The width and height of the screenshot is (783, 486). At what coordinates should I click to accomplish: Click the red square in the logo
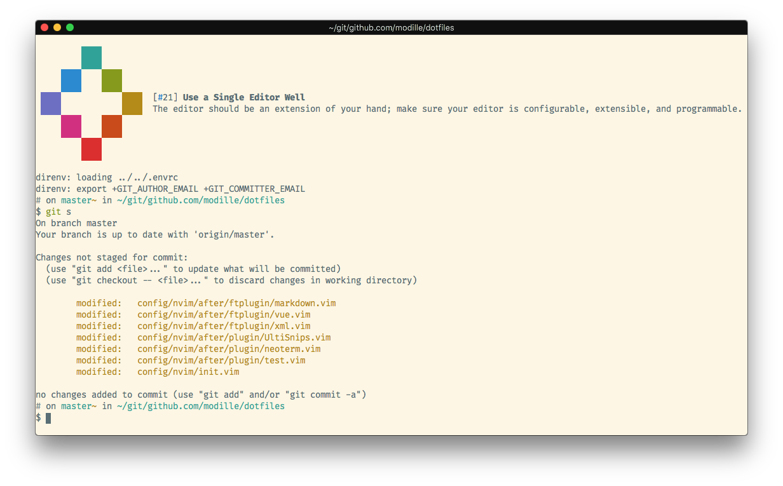coord(92,149)
